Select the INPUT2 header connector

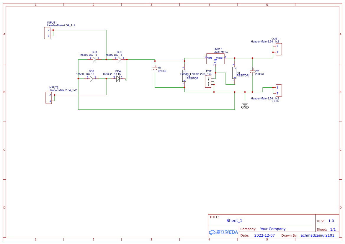click(x=49, y=98)
